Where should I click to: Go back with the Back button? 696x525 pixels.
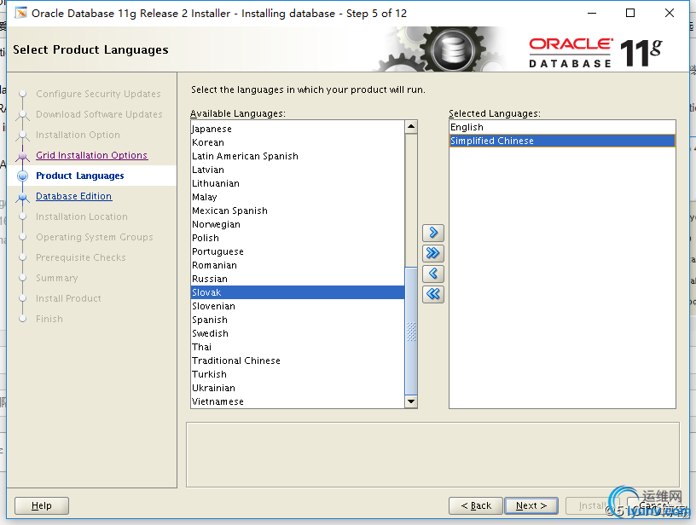click(476, 505)
